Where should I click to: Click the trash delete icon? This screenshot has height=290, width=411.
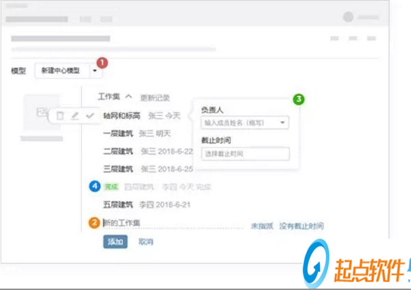tap(60, 116)
